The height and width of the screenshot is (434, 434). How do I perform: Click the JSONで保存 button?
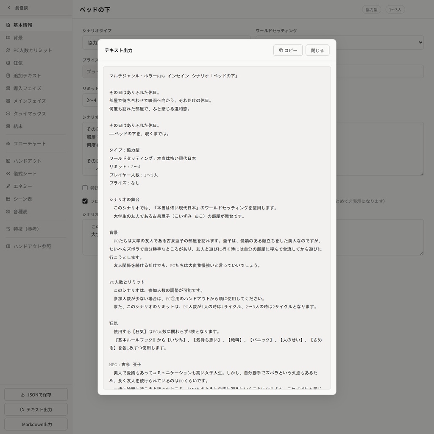click(36, 395)
